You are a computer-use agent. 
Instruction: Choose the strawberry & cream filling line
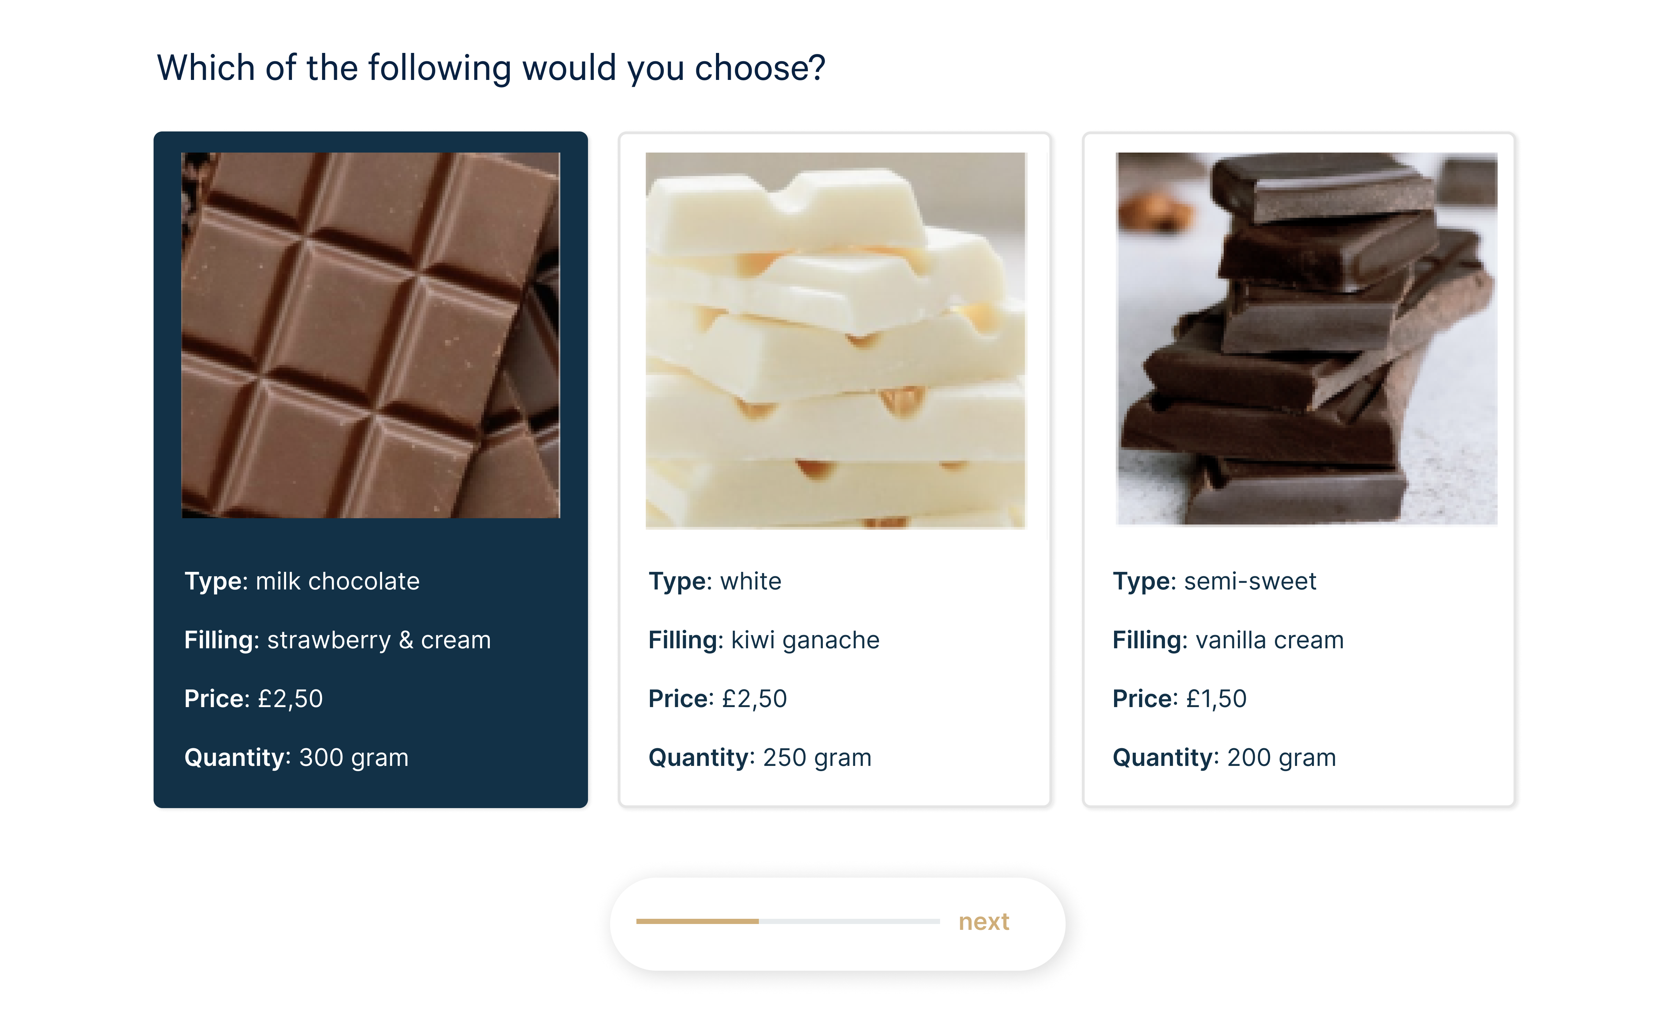coord(338,640)
